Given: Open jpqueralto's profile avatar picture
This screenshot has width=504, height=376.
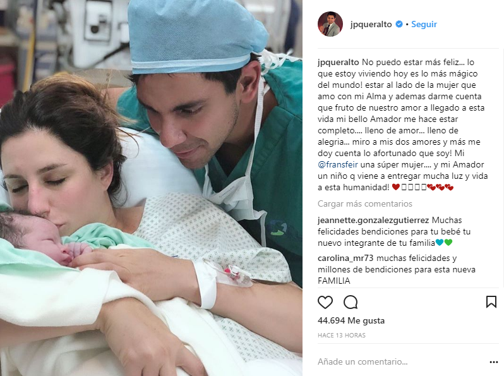Looking at the screenshot, I should pos(330,24).
